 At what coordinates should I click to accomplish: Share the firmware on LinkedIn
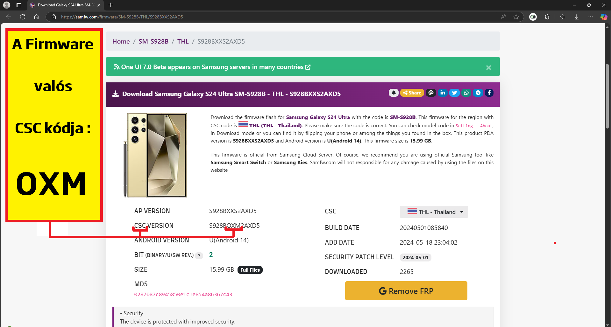(x=443, y=93)
